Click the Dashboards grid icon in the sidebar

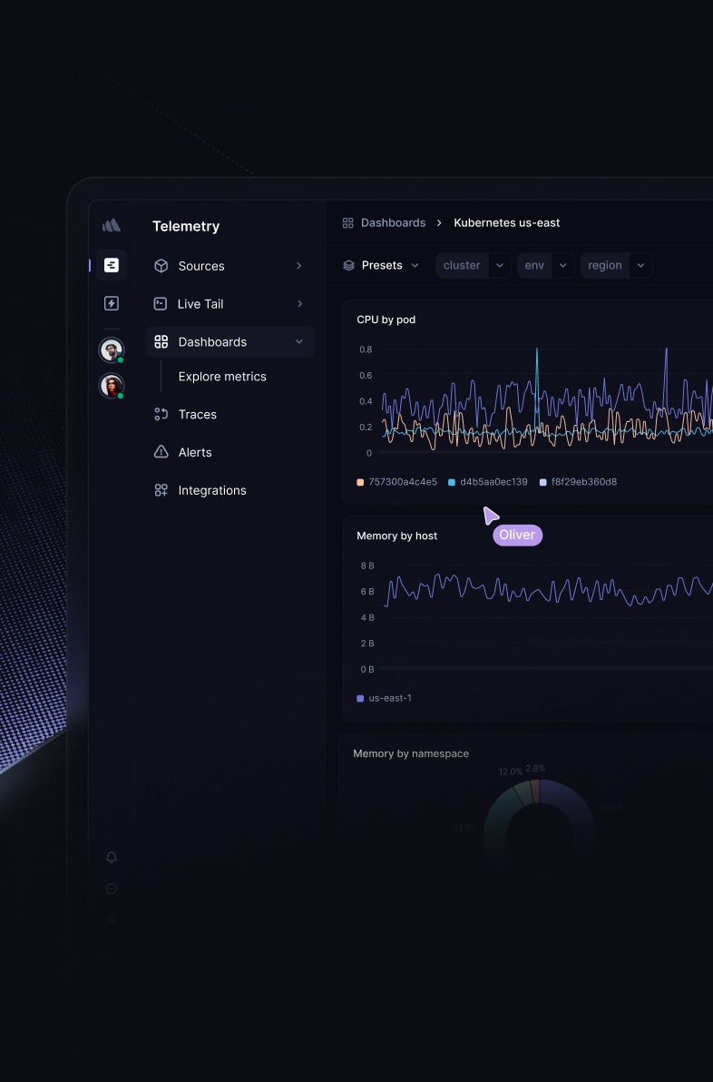point(161,341)
